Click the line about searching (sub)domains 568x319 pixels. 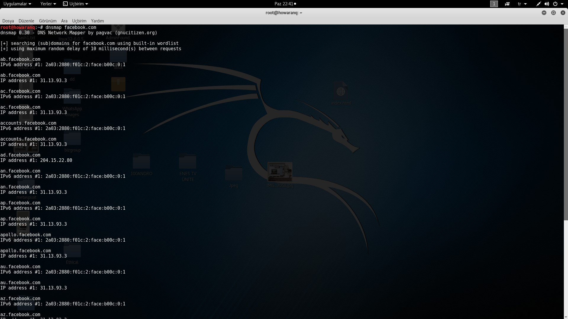89,43
